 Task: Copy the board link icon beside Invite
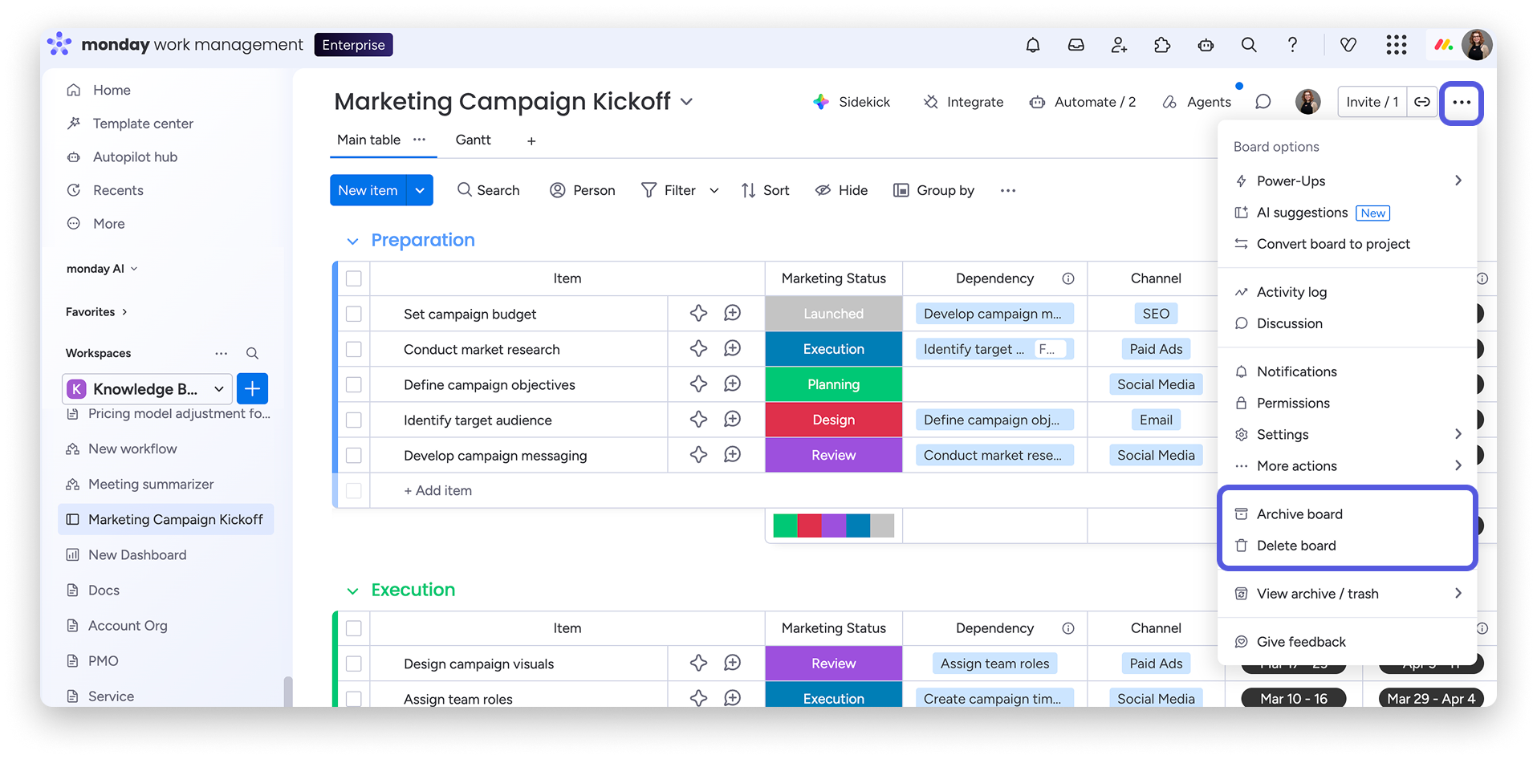point(1422,102)
